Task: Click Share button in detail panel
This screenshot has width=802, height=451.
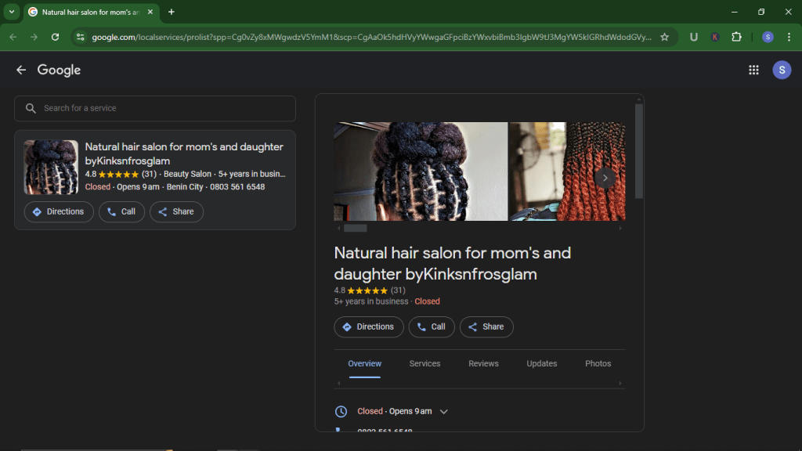Action: 486,327
